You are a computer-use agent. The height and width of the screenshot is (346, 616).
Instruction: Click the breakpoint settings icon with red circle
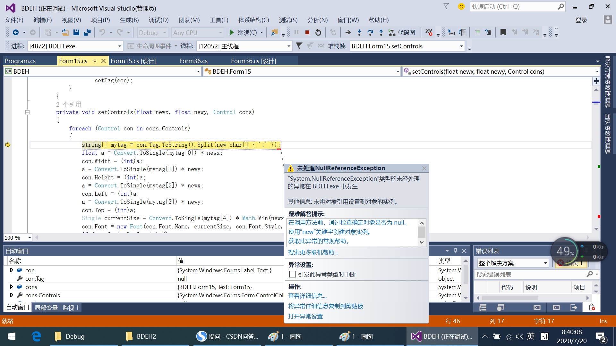429,32
